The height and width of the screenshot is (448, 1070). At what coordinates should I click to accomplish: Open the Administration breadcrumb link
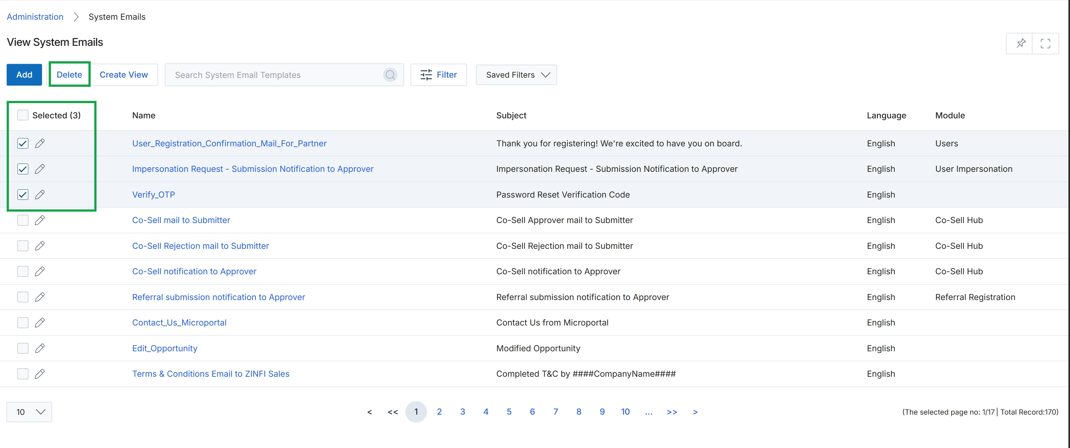tap(35, 17)
